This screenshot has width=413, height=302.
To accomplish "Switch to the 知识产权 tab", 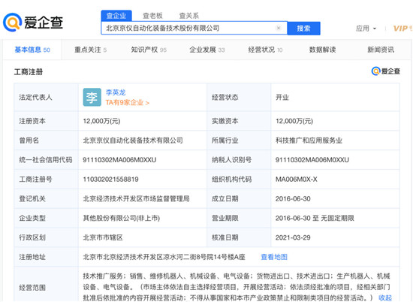I will tap(149, 50).
